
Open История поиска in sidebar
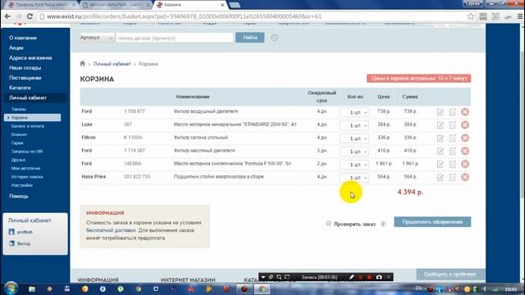(27, 177)
